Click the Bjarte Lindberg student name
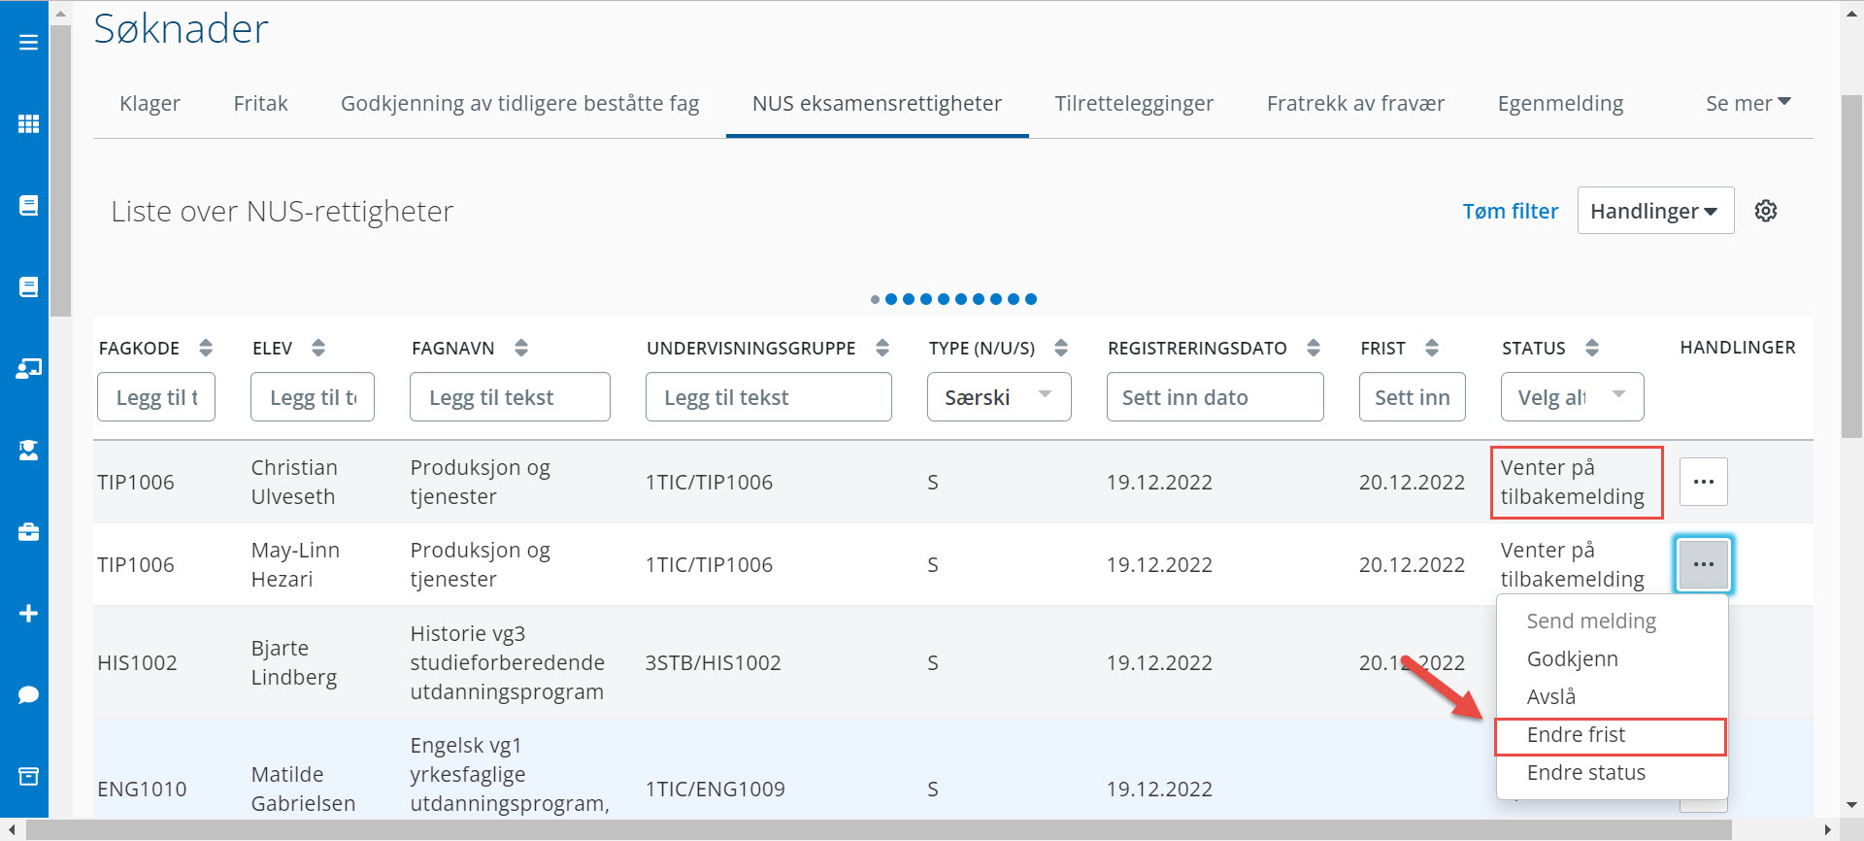The image size is (1864, 841). coord(294,662)
